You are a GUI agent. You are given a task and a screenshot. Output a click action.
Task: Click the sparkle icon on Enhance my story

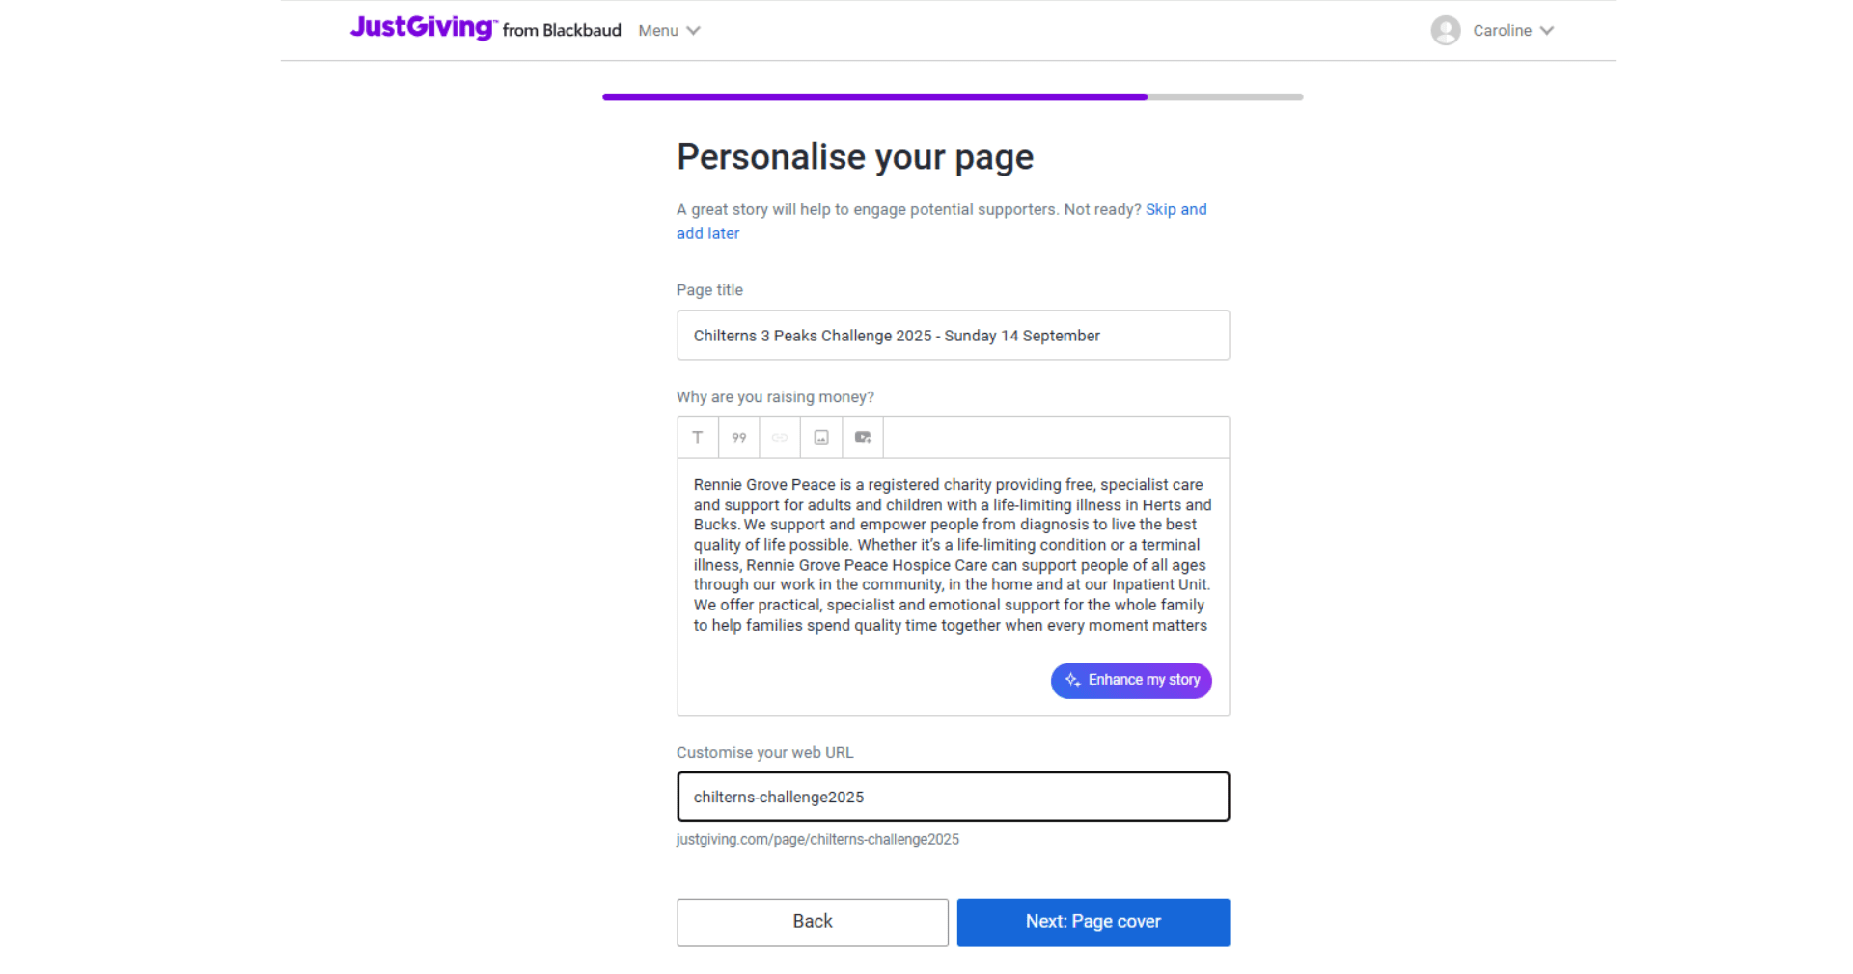(x=1072, y=680)
